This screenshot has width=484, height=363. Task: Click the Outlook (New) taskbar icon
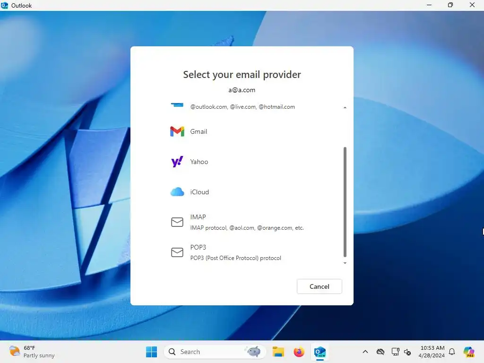tap(320, 352)
